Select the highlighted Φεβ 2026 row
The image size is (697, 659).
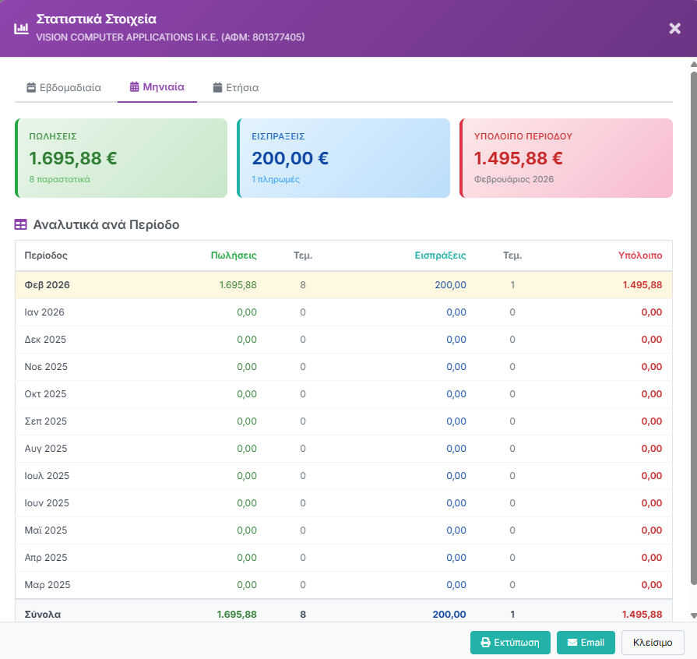click(343, 285)
